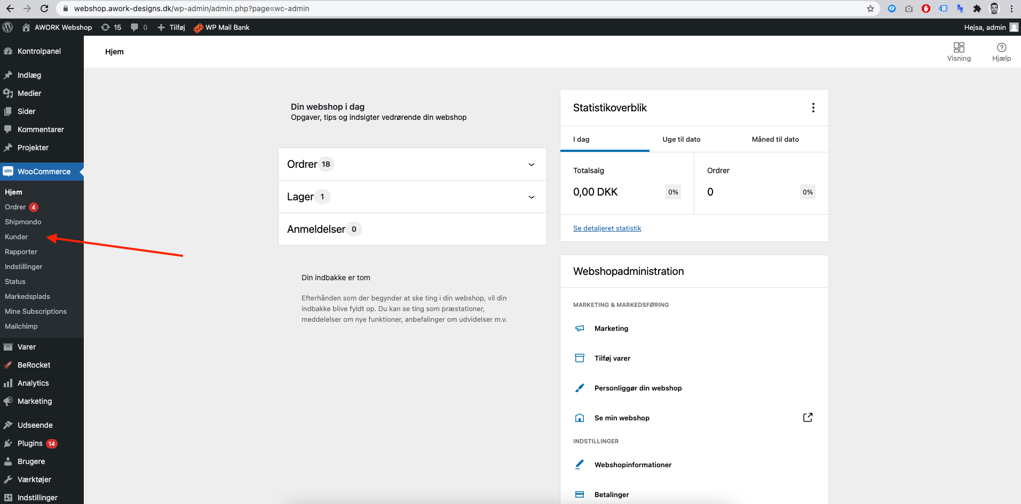Bookmark page with star icon

[870, 9]
